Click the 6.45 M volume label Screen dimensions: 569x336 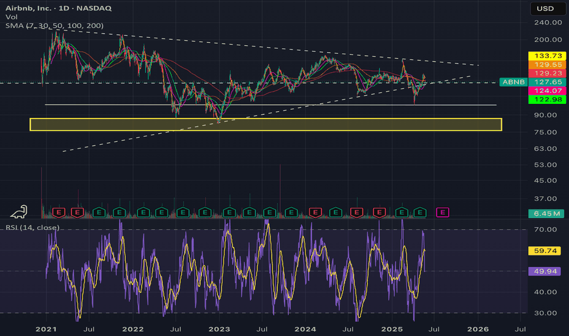tap(546, 213)
